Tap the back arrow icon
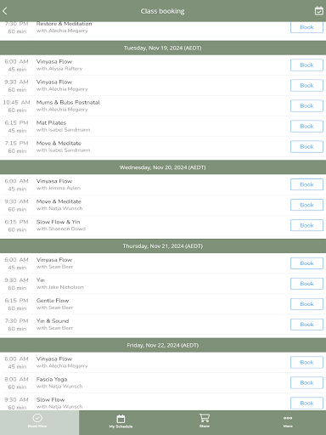Viewport: 326px width, 435px height. coord(5,11)
